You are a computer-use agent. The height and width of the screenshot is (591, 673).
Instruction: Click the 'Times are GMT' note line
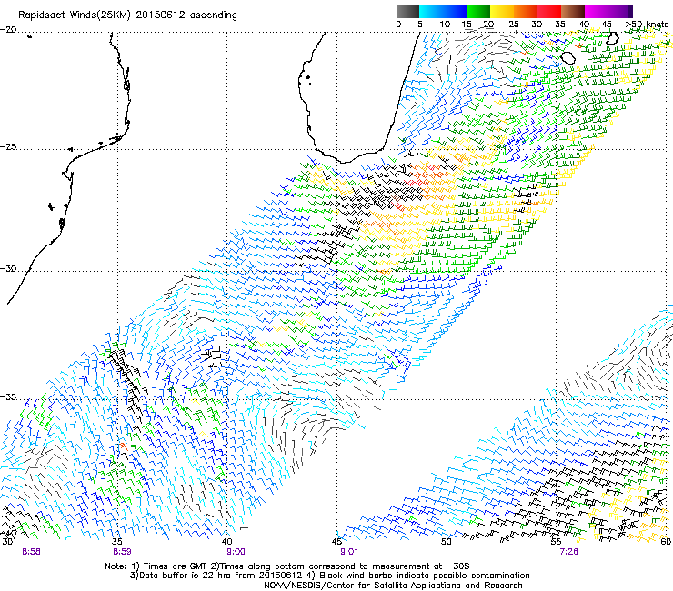(x=287, y=566)
